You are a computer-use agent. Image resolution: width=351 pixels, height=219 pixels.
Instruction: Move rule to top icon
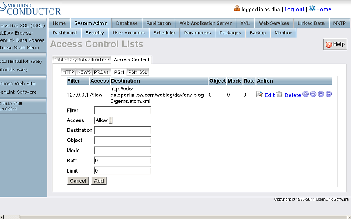[x=321, y=94]
